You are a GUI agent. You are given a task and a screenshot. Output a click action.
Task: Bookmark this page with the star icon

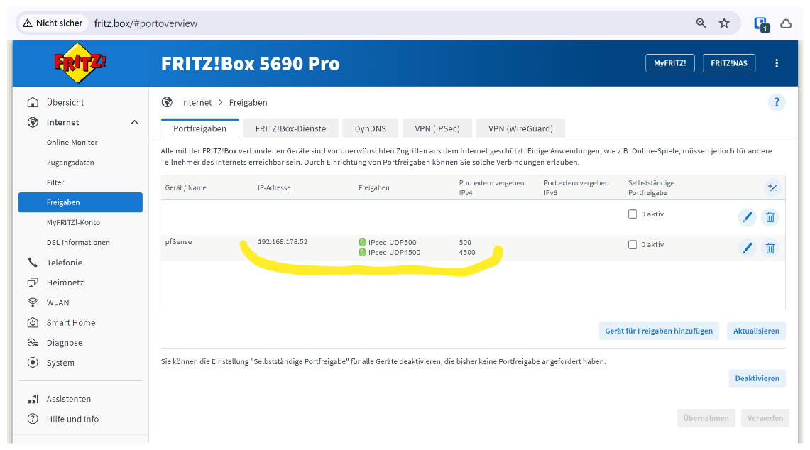coord(724,23)
